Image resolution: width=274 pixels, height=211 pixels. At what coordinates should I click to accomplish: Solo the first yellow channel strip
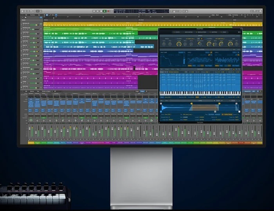point(32,139)
